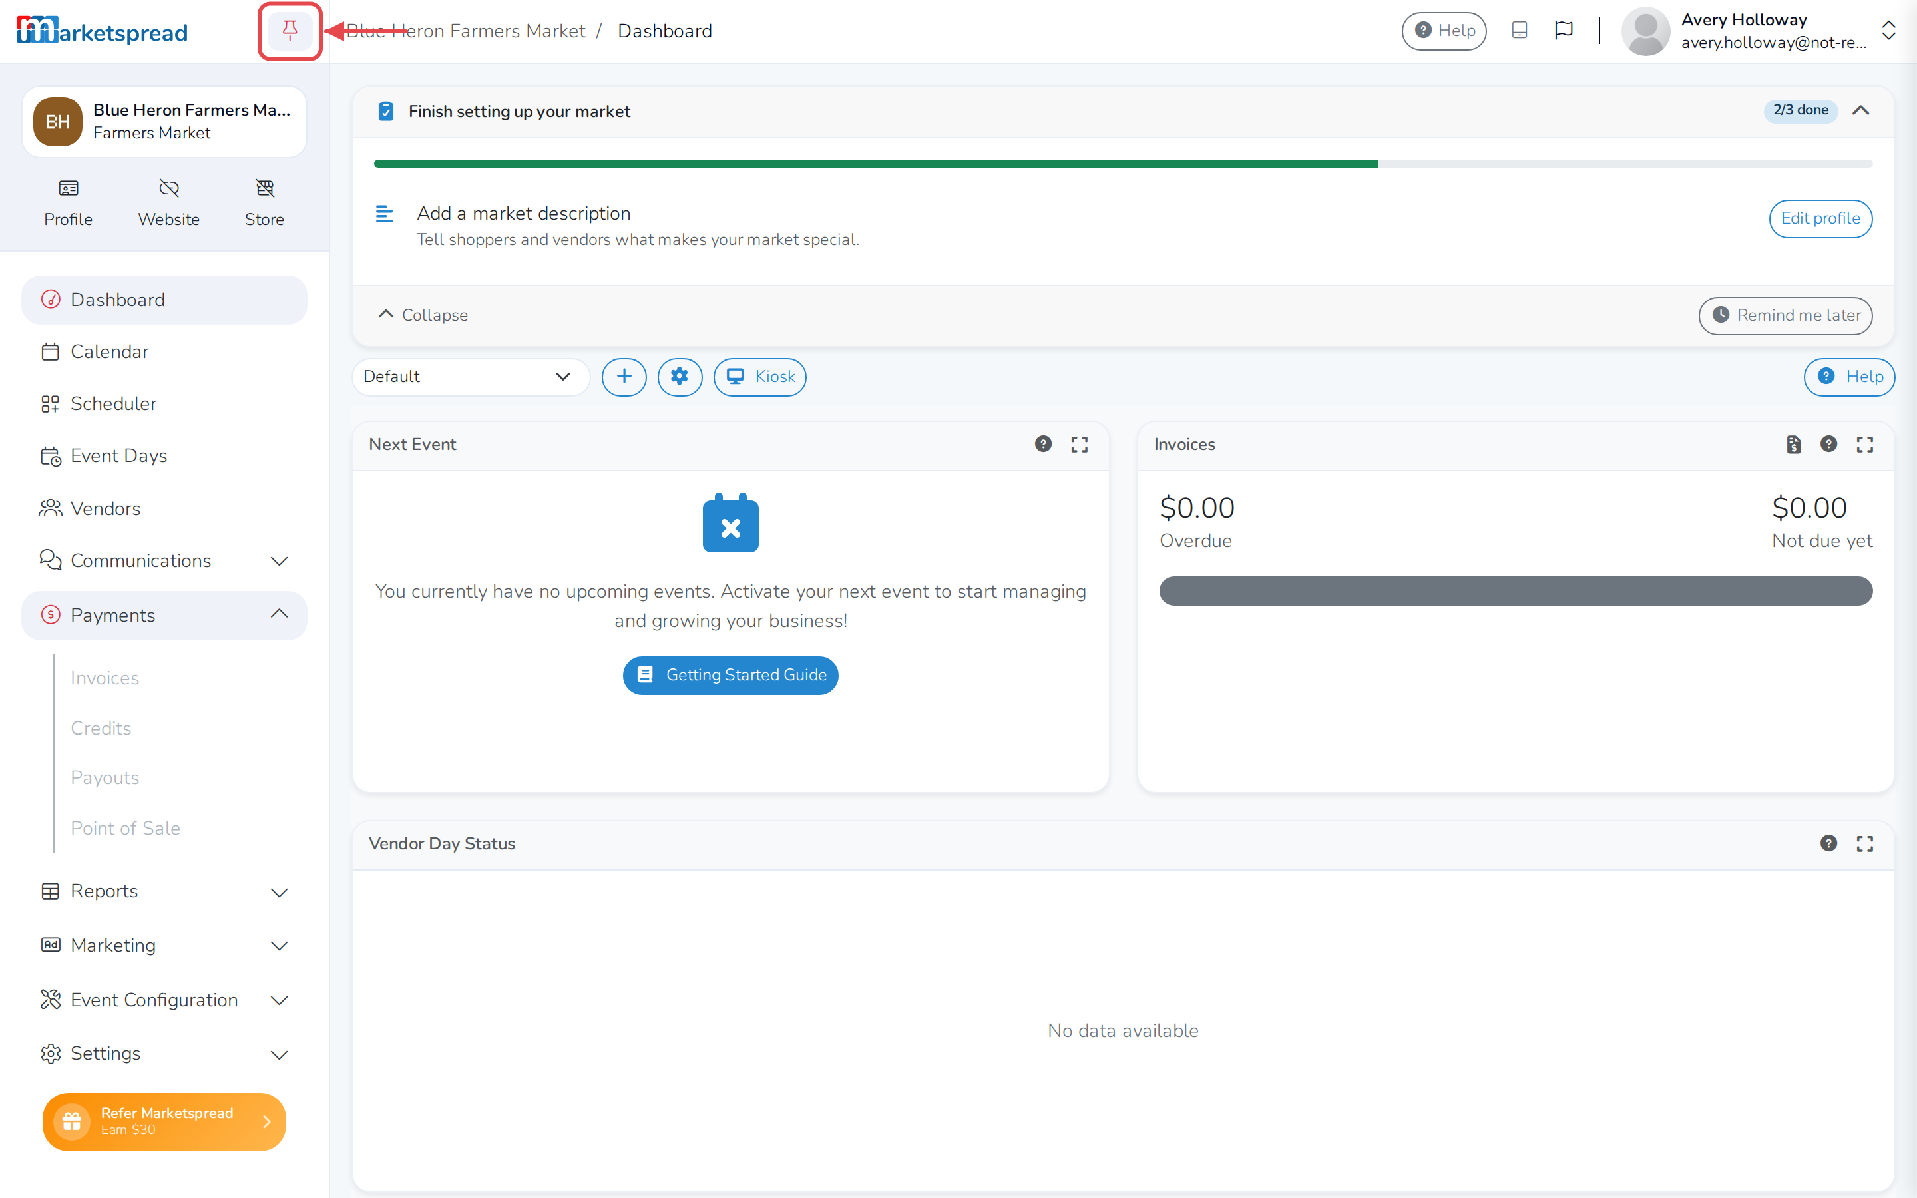Click the user avatar picture
The image size is (1917, 1198).
coord(1645,31)
